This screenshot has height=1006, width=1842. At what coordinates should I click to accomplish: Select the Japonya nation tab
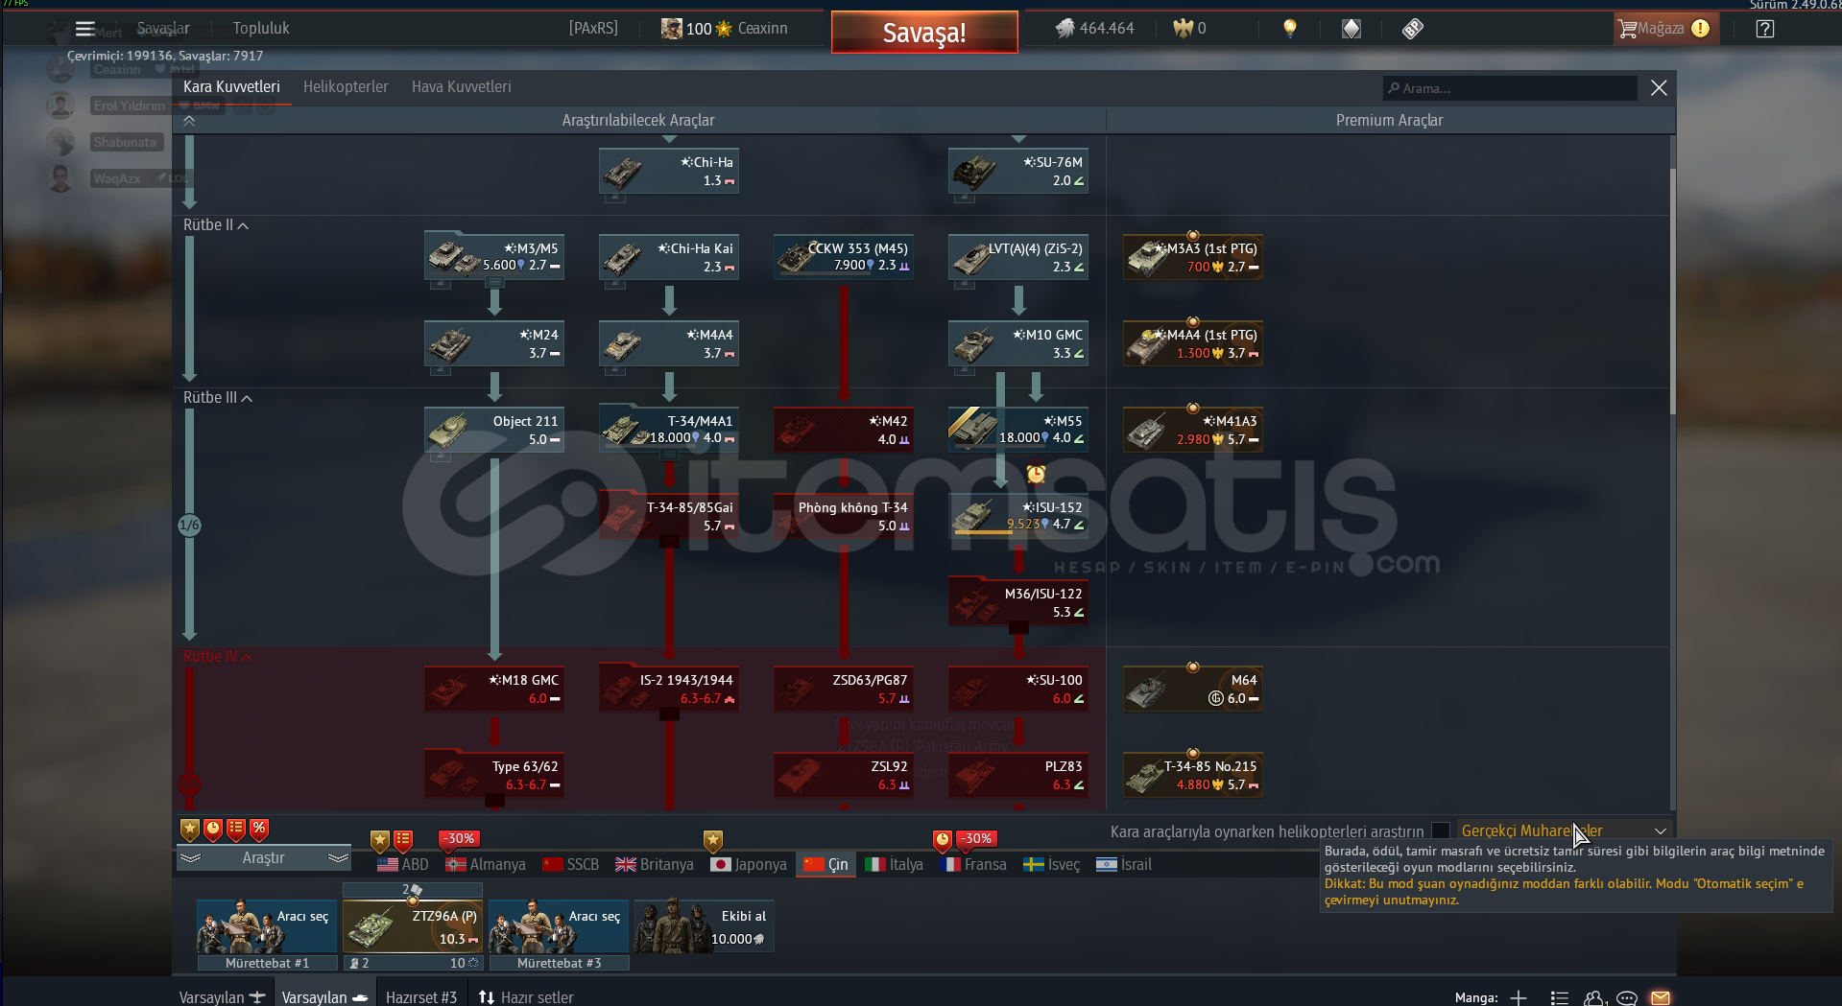749,865
